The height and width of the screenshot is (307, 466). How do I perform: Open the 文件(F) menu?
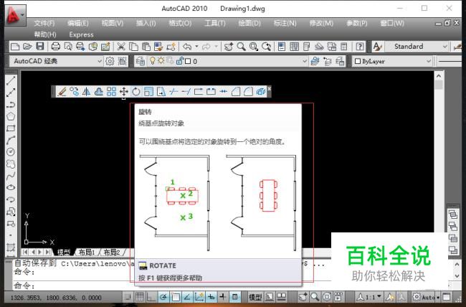tap(44, 23)
